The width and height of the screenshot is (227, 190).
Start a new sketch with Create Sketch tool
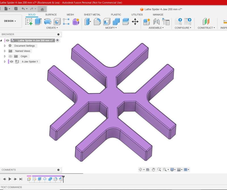click(29, 22)
